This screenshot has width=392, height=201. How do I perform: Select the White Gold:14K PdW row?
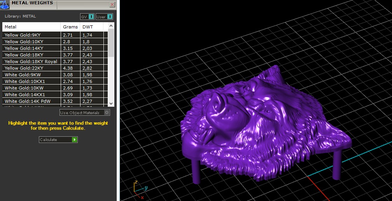click(x=55, y=101)
